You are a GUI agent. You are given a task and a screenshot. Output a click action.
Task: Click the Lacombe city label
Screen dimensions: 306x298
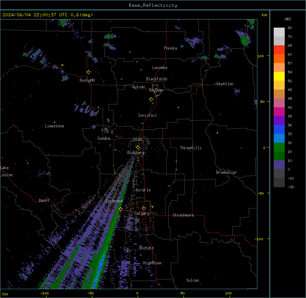click(x=160, y=68)
